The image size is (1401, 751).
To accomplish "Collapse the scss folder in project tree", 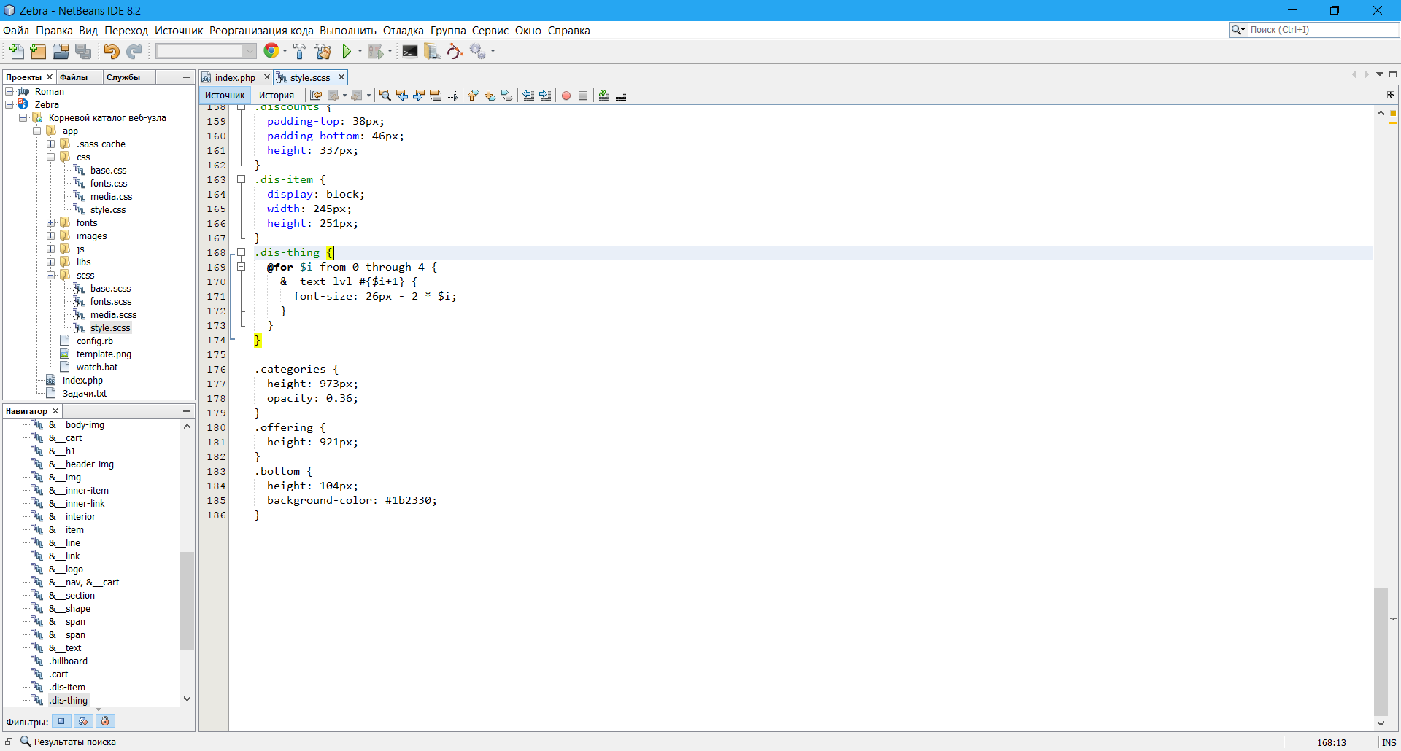I will tap(51, 275).
